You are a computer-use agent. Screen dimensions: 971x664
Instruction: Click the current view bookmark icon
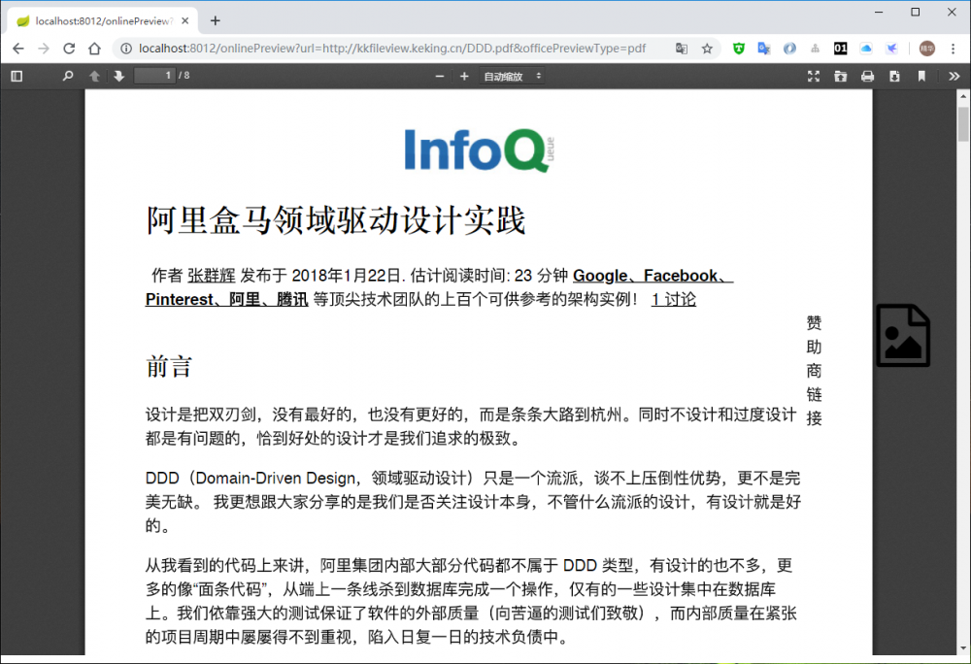click(x=921, y=76)
